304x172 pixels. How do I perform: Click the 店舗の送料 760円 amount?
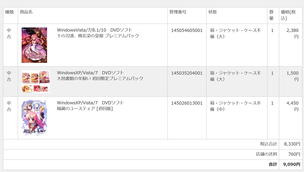(x=294, y=154)
